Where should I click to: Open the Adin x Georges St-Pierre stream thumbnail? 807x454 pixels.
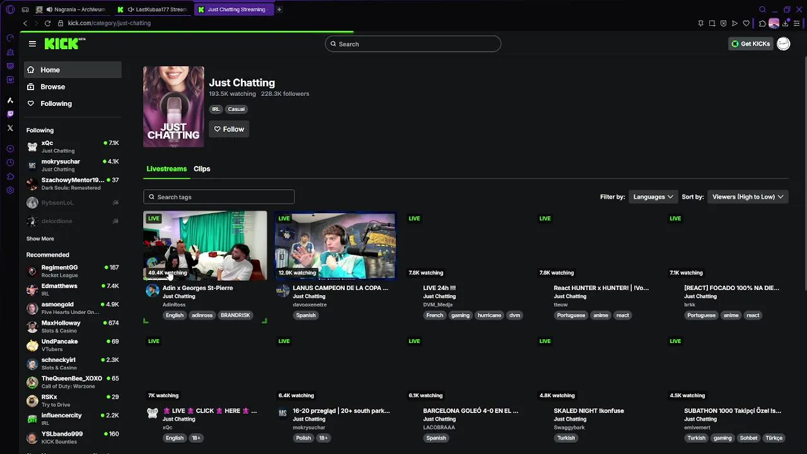205,245
